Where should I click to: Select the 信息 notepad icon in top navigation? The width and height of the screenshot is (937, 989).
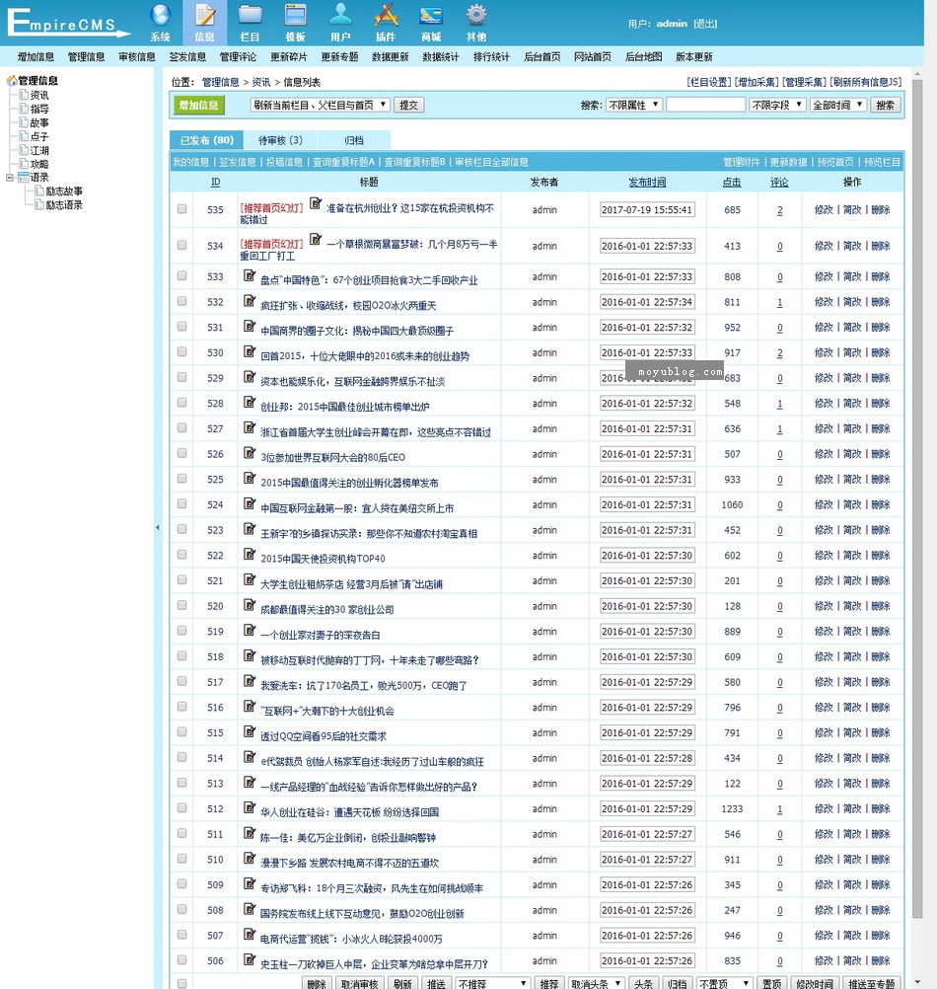pos(205,15)
